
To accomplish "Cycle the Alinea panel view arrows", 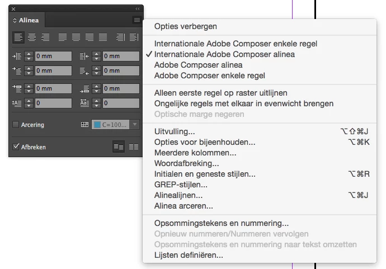I will (x=15, y=20).
